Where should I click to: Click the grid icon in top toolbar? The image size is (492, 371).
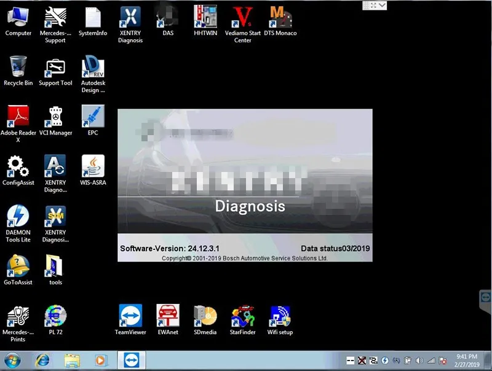366,5
